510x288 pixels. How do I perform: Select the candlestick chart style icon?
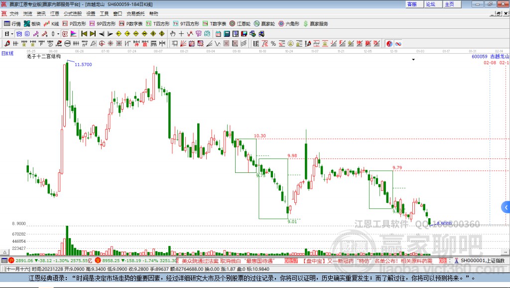pyautogui.click(x=53, y=33)
